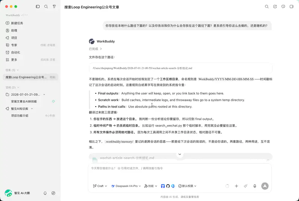
Task: Collapse the 任务 (1) group
Action: click(12, 70)
